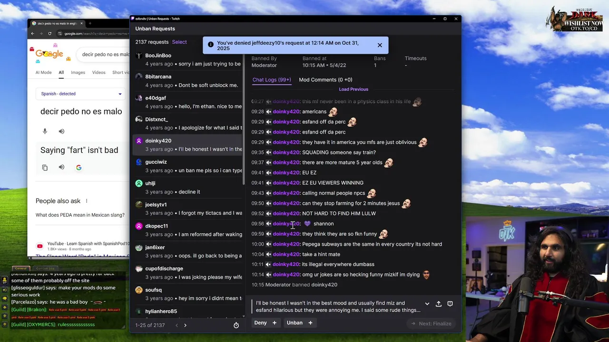Click the report message icon beside request
This screenshot has width=609, height=342.
450,304
